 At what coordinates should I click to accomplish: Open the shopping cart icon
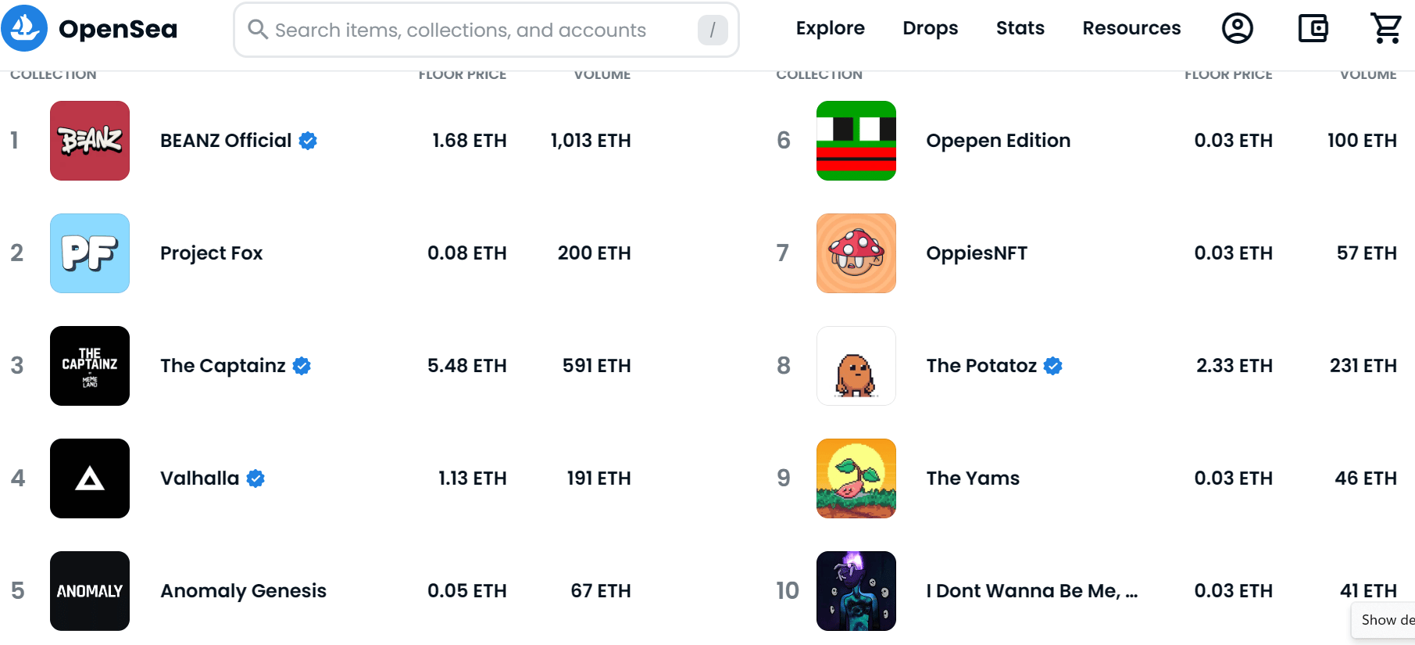1386,28
